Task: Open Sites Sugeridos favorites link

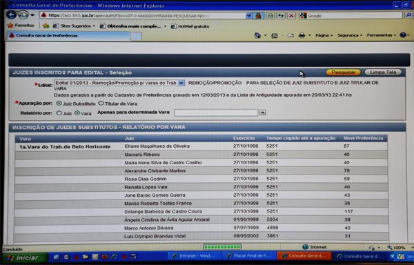Action: point(75,26)
